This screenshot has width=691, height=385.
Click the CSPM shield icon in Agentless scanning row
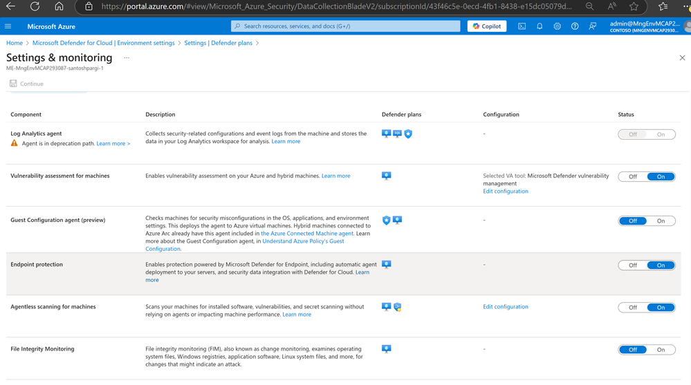pos(398,307)
